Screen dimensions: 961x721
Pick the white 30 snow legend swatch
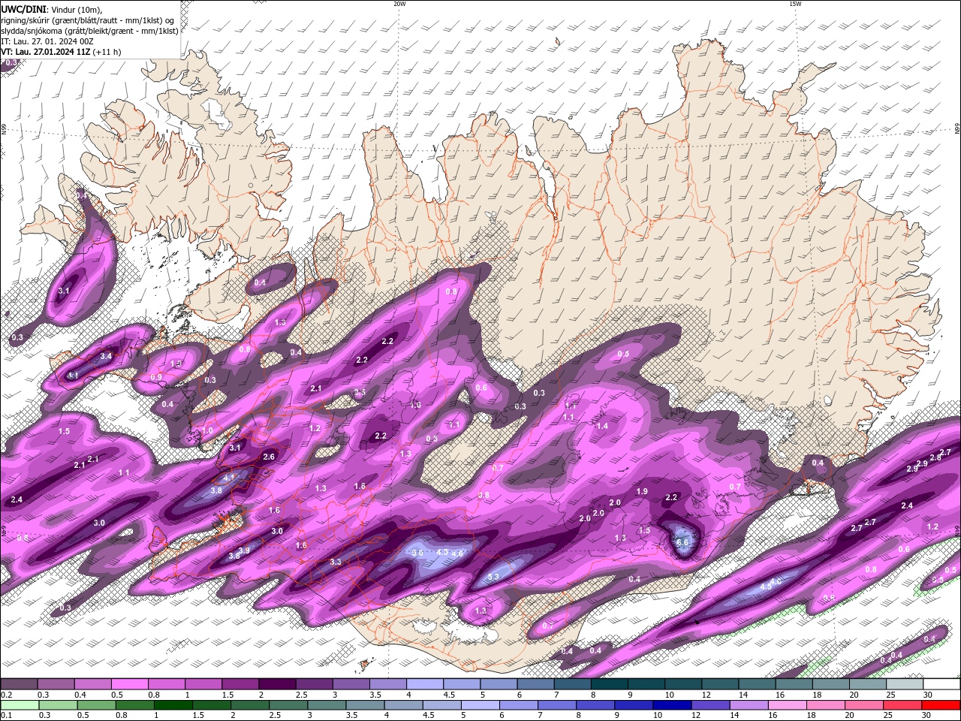click(x=942, y=684)
